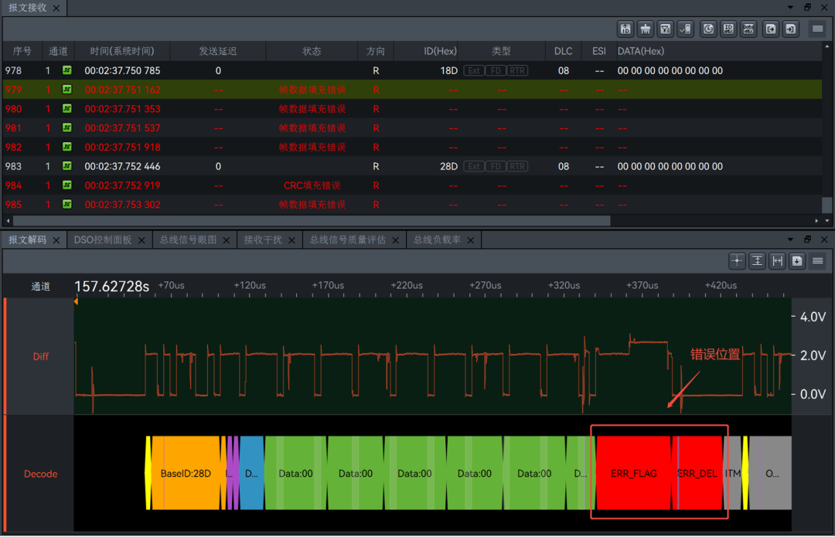
Task: Open the message filter funnel icon
Action: tap(666, 29)
